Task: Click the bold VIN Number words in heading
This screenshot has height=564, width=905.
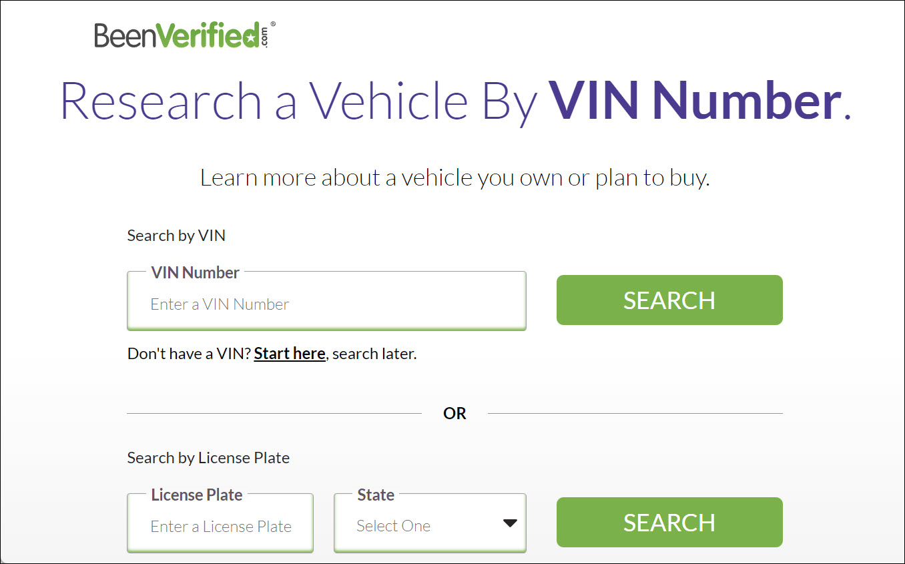Action: [694, 101]
